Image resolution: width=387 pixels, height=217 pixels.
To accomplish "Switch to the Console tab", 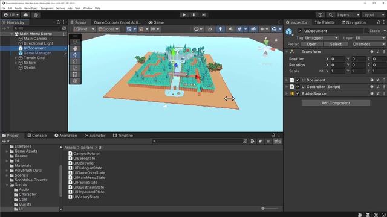I will (x=37, y=136).
